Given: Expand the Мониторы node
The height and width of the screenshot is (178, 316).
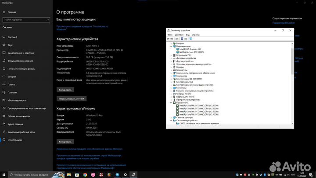Looking at the screenshot, I should [x=171, y=88].
